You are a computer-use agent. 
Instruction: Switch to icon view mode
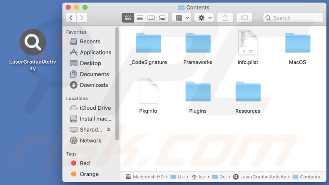128,17
